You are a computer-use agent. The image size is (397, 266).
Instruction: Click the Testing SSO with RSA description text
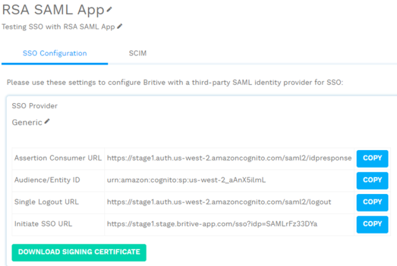tap(58, 27)
